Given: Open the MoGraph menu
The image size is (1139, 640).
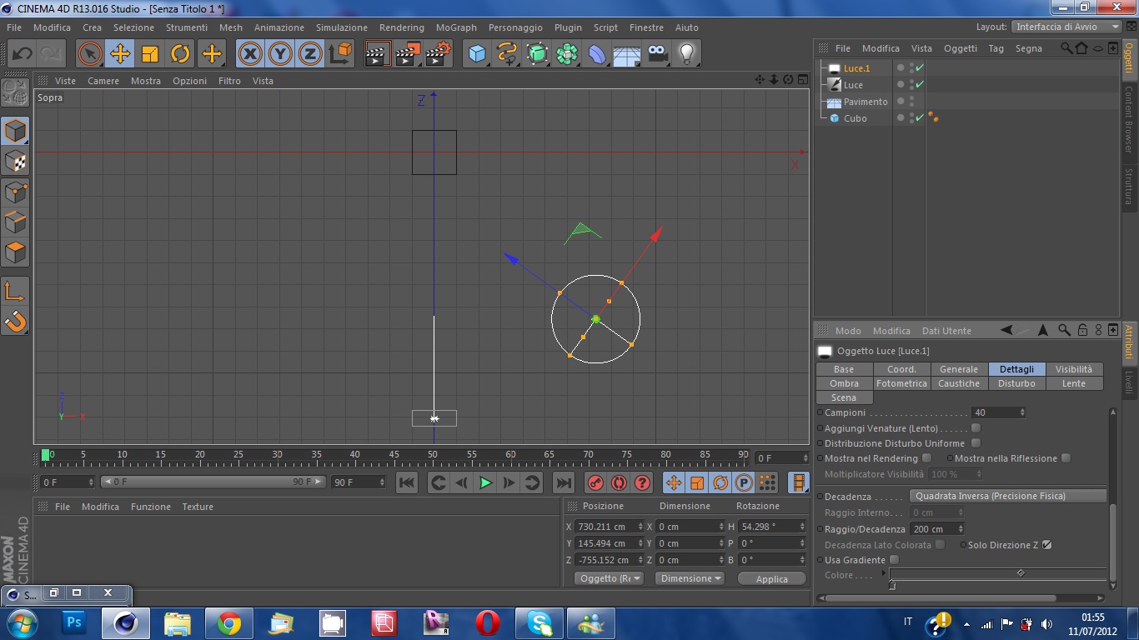Looking at the screenshot, I should 456,27.
